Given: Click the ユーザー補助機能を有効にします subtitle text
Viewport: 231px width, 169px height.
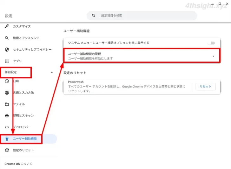Looking at the screenshot, I should pyautogui.click(x=90, y=59).
